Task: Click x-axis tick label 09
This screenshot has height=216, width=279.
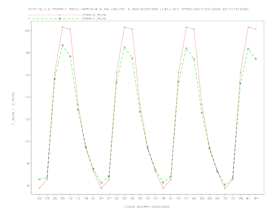Action: click(62, 198)
